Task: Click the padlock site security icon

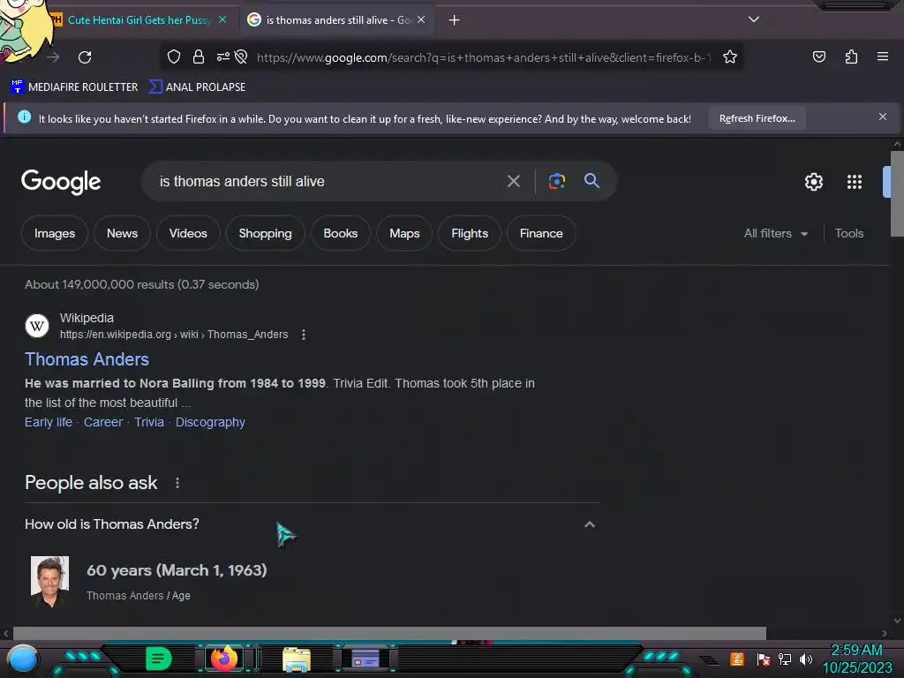Action: (x=199, y=56)
